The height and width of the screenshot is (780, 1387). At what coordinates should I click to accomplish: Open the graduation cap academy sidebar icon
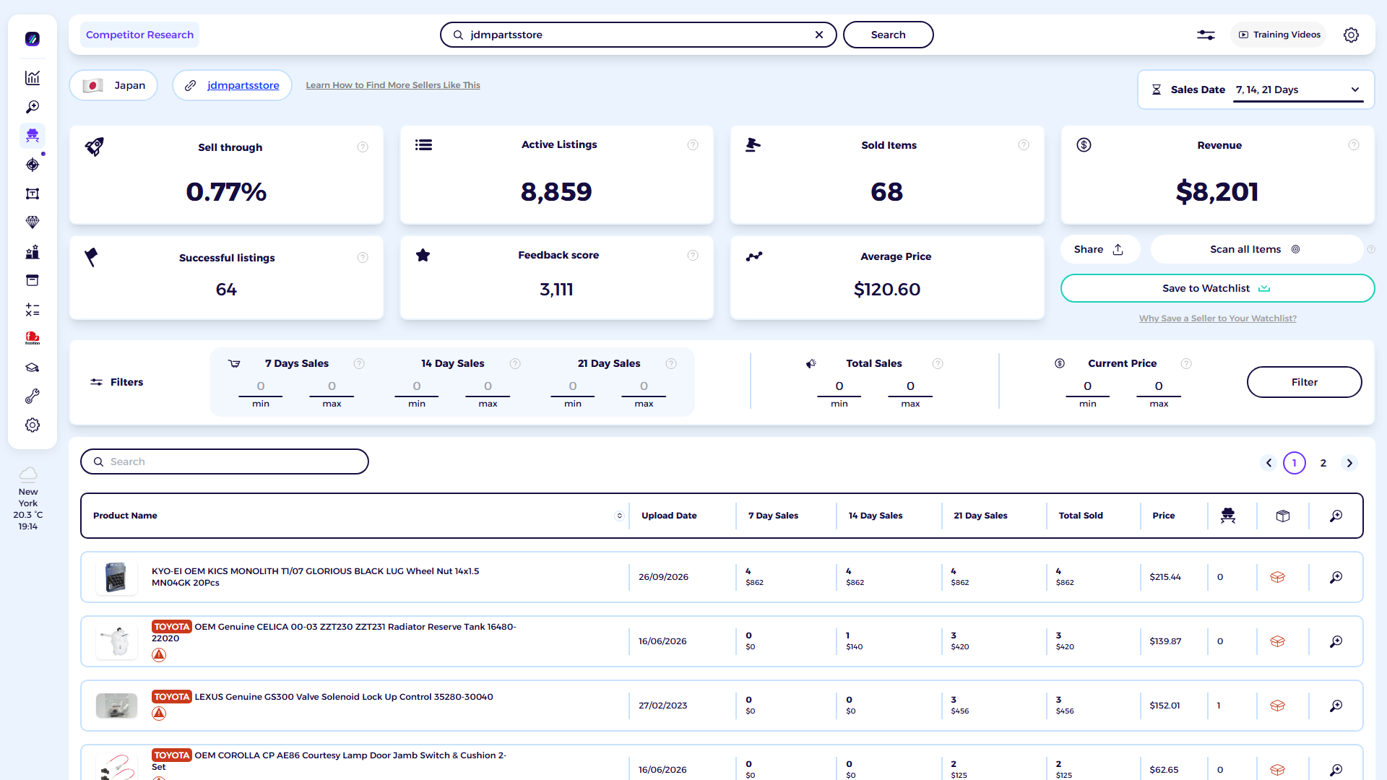tap(33, 368)
